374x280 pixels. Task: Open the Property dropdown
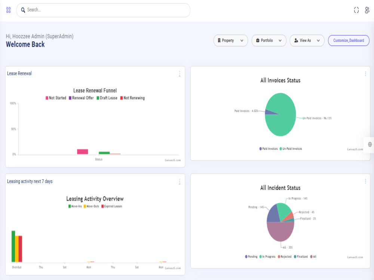(x=231, y=40)
